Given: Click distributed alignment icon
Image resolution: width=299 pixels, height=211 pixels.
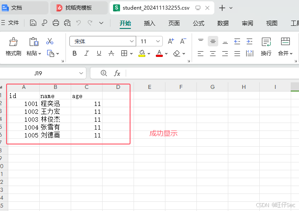Looking at the screenshot, I should tap(250, 53).
